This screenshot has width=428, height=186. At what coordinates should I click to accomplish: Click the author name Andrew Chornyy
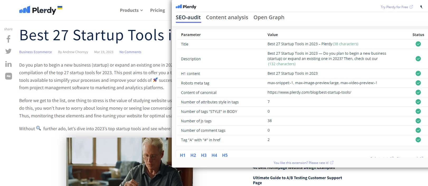pos(75,52)
